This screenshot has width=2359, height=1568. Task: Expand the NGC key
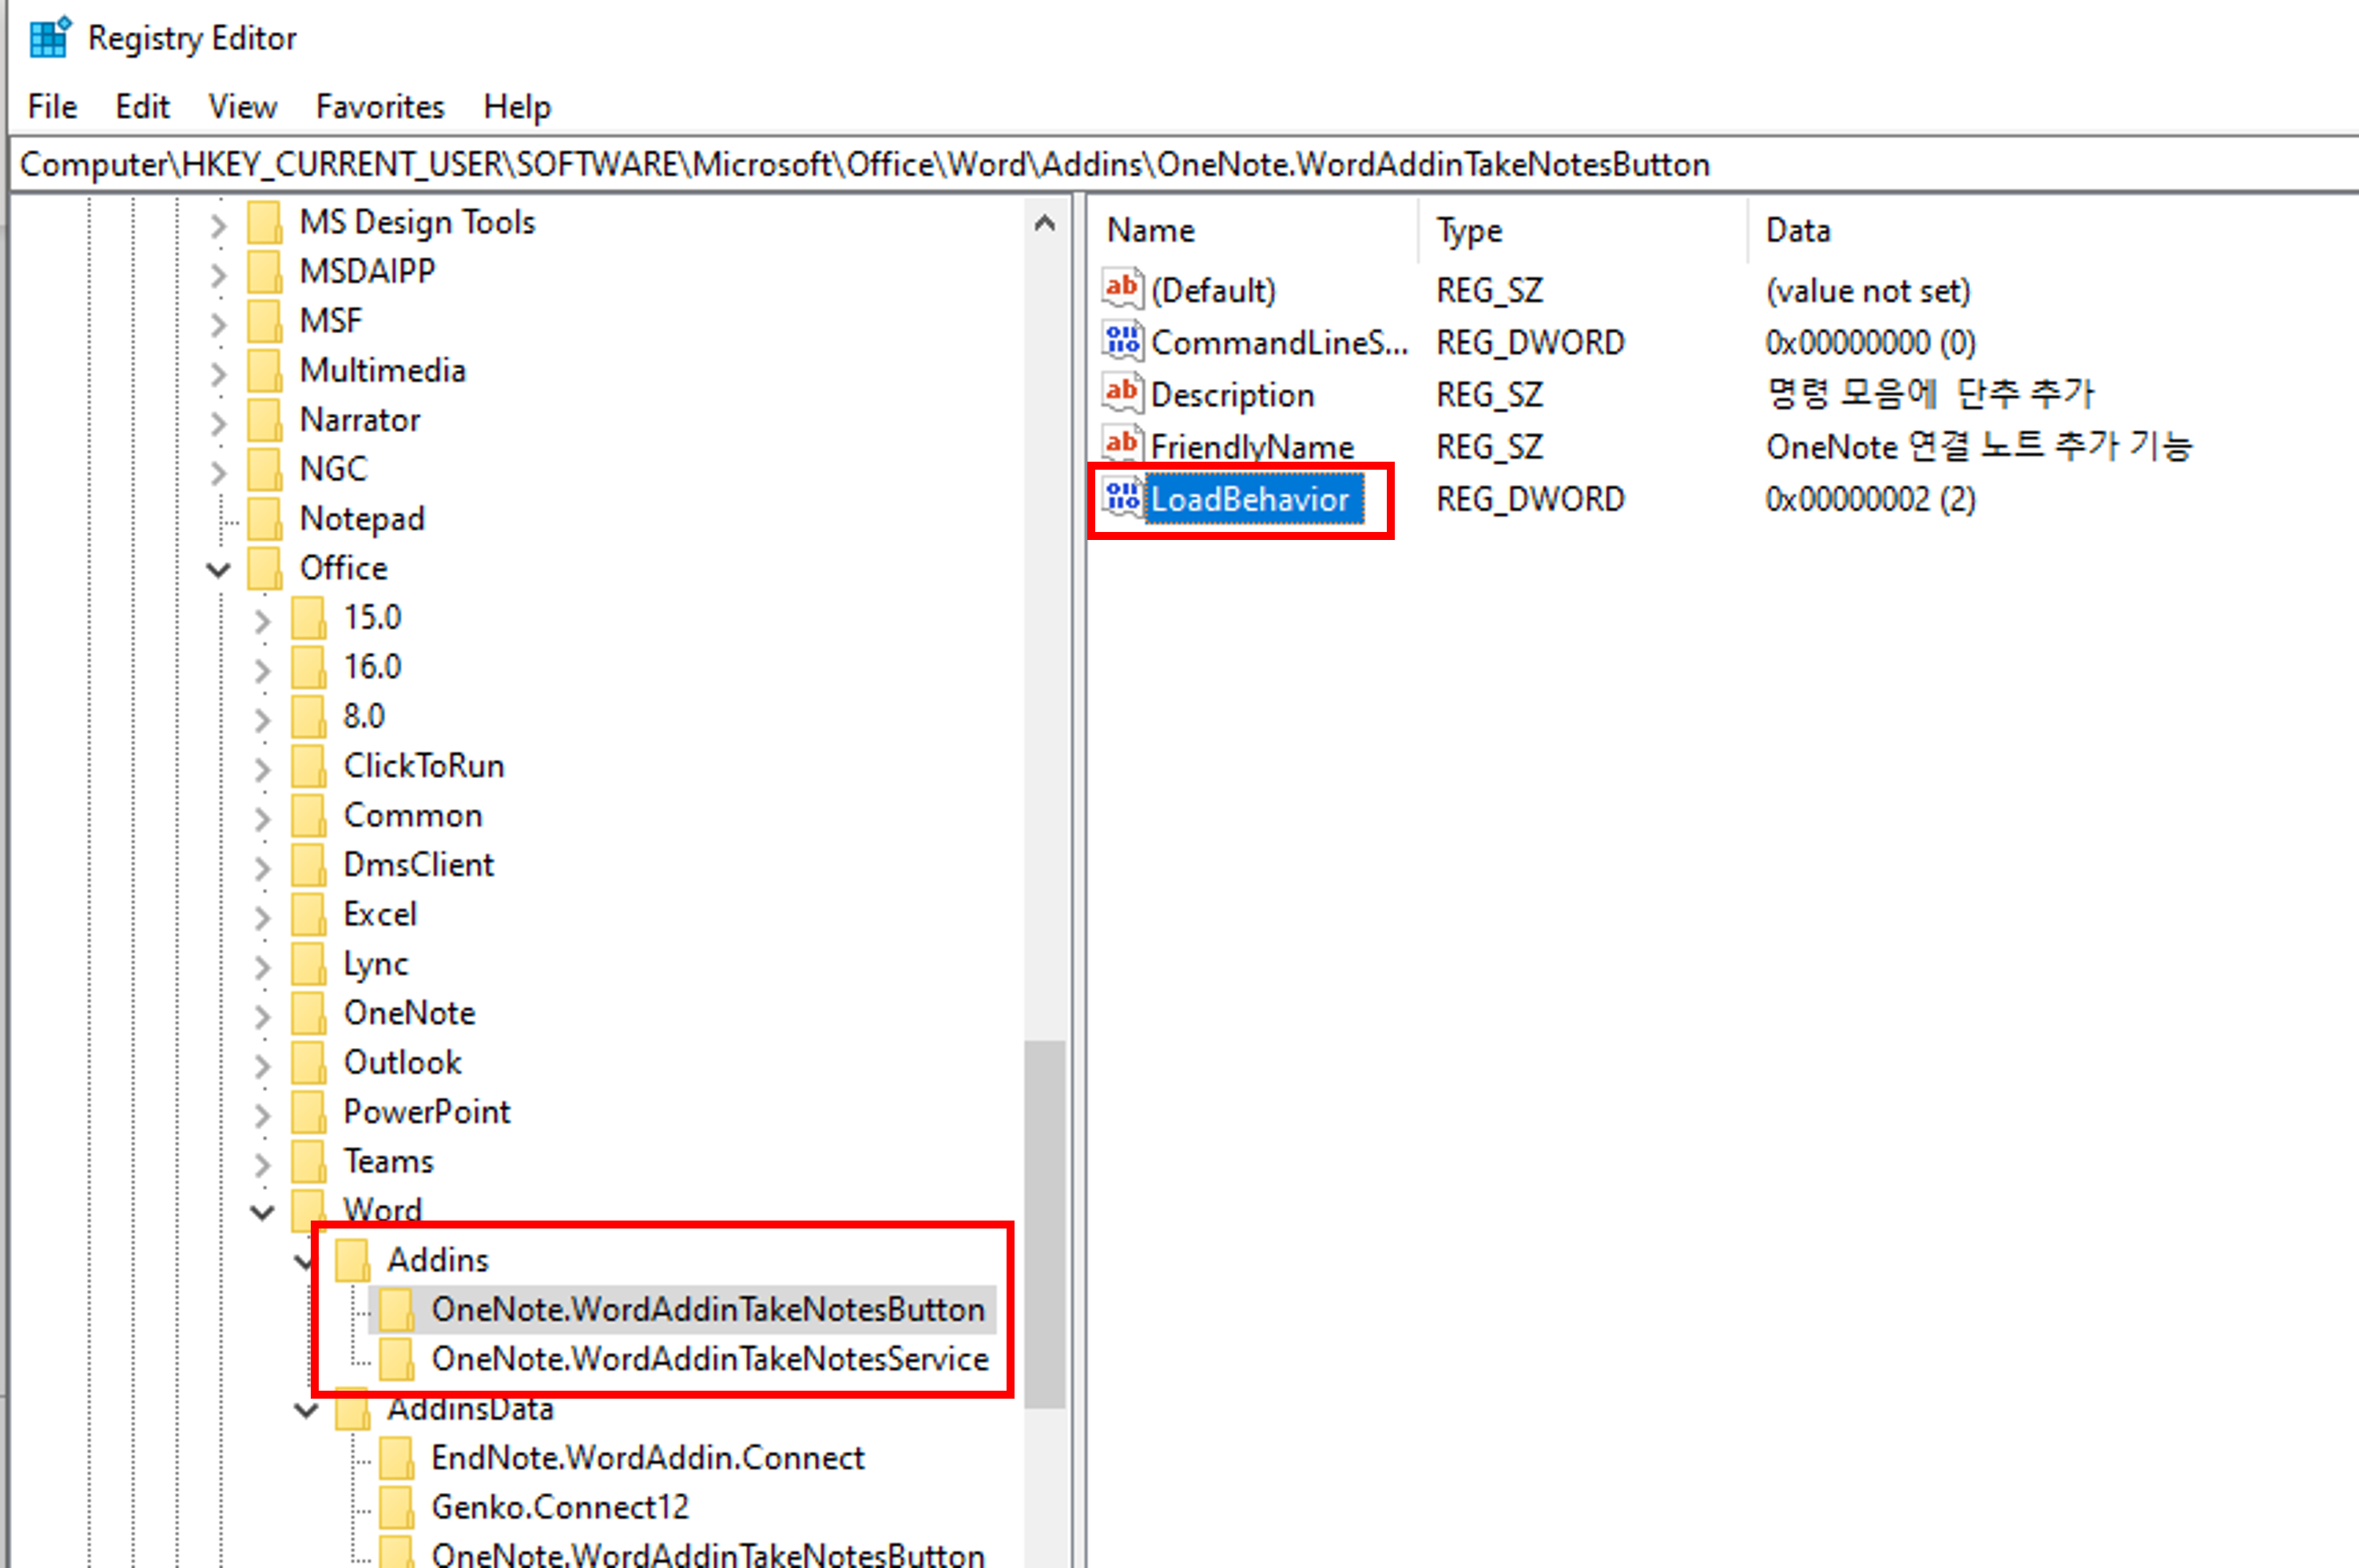218,472
